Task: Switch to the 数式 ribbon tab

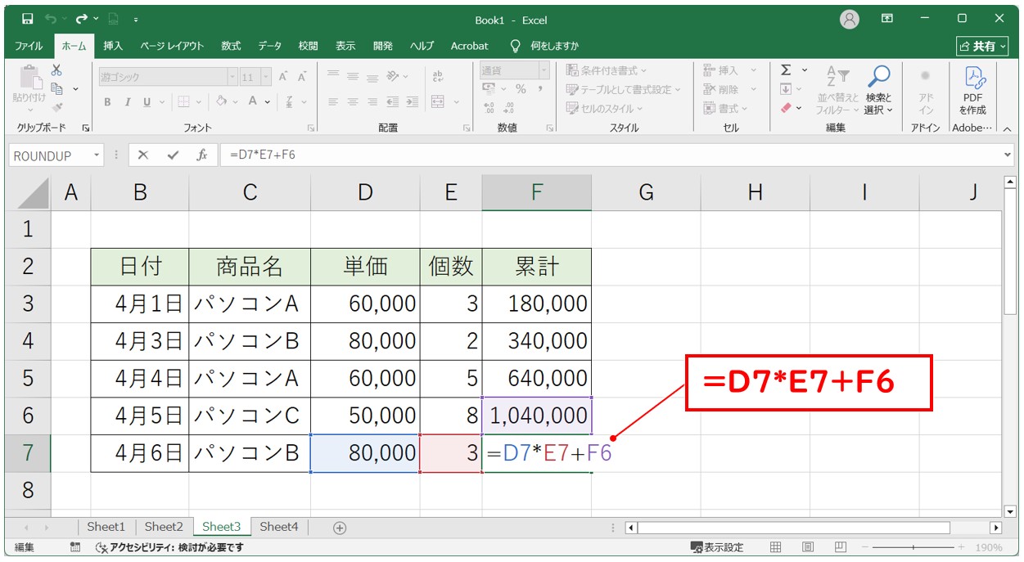Action: tap(231, 46)
